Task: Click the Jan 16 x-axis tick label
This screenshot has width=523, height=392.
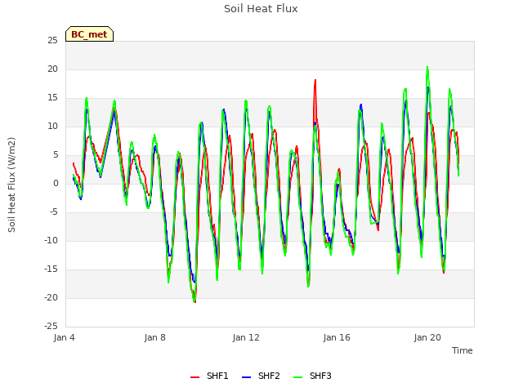Action: [x=337, y=337]
